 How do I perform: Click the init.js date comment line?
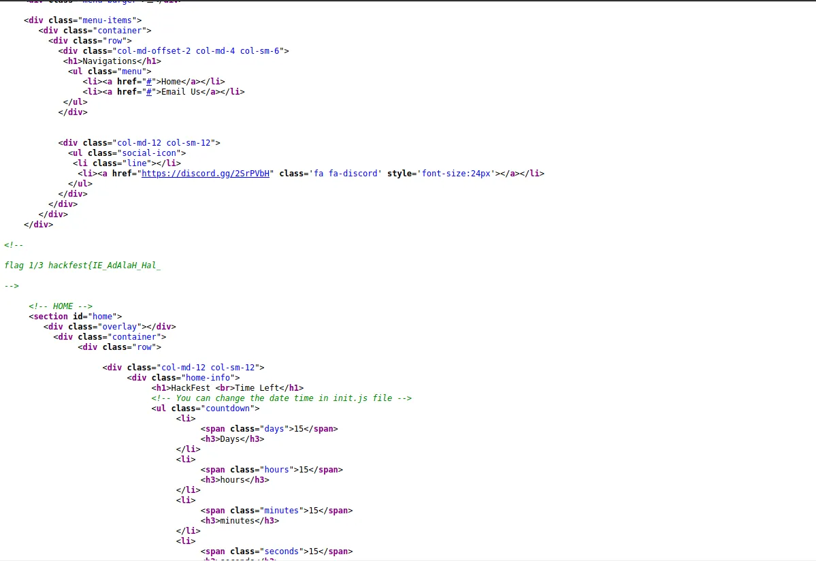(280, 398)
